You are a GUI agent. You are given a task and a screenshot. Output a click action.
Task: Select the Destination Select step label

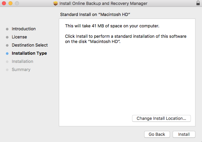tap(30, 45)
